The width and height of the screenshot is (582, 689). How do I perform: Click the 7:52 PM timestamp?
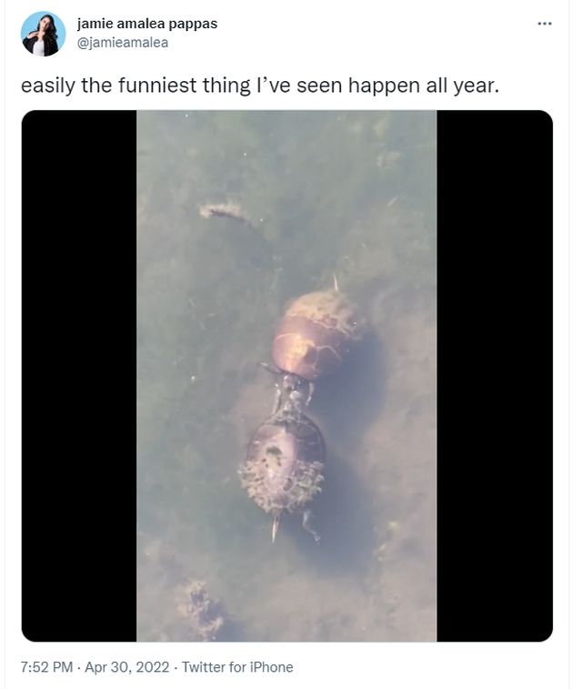coord(46,666)
